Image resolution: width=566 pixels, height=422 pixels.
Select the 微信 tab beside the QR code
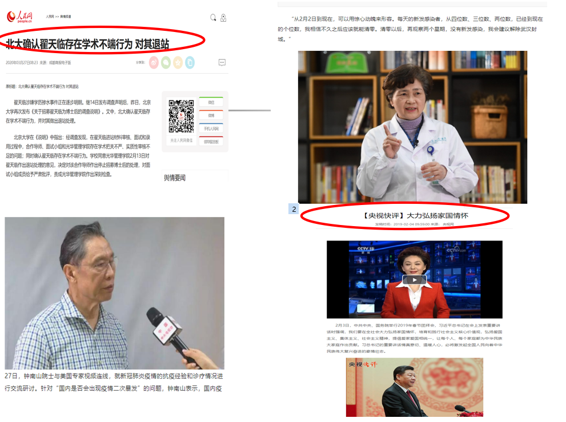pyautogui.click(x=211, y=102)
